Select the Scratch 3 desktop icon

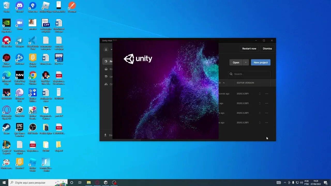coord(20,164)
